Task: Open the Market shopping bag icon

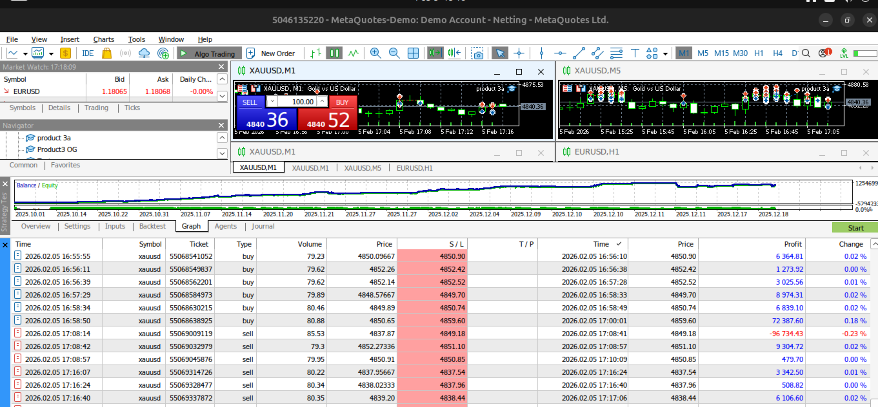Action: click(107, 53)
